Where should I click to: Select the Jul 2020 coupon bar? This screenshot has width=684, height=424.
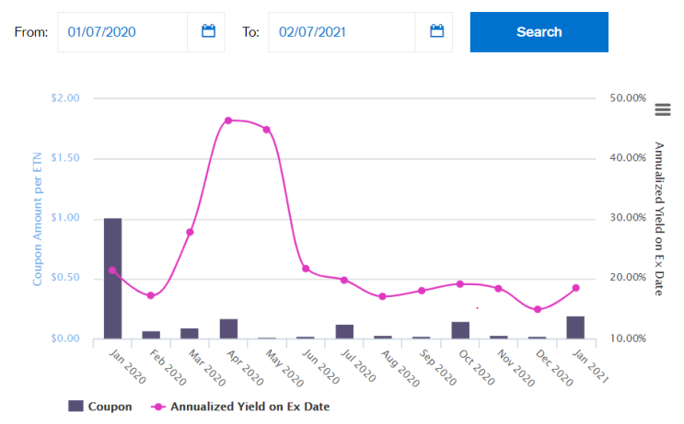(344, 331)
